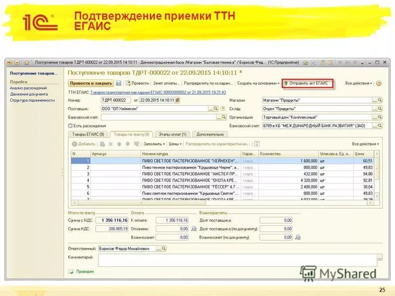Select the row ПИВО СВЕТЛОЕ ПАСТЕРИЗОВАННОЕ "ХЕЙНЕКЕН"

click(223, 161)
